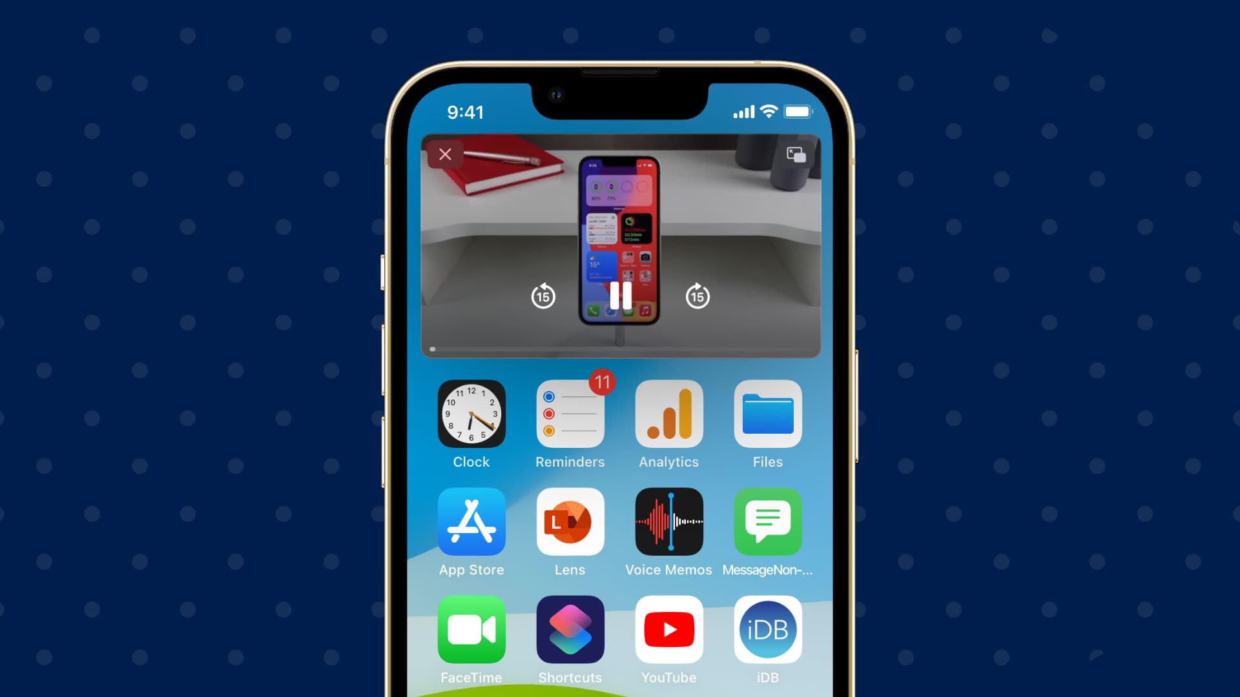
Task: Open YouTube app
Action: coord(668,630)
